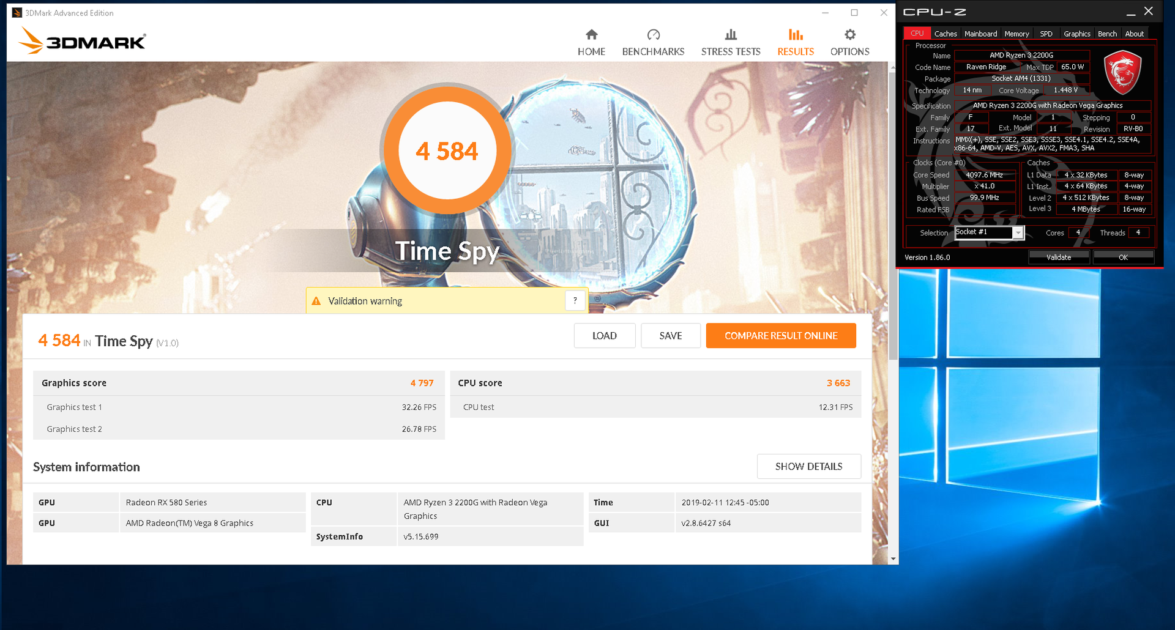Open the About tab in CPU-Z
This screenshot has width=1175, height=630.
pyautogui.click(x=1134, y=34)
